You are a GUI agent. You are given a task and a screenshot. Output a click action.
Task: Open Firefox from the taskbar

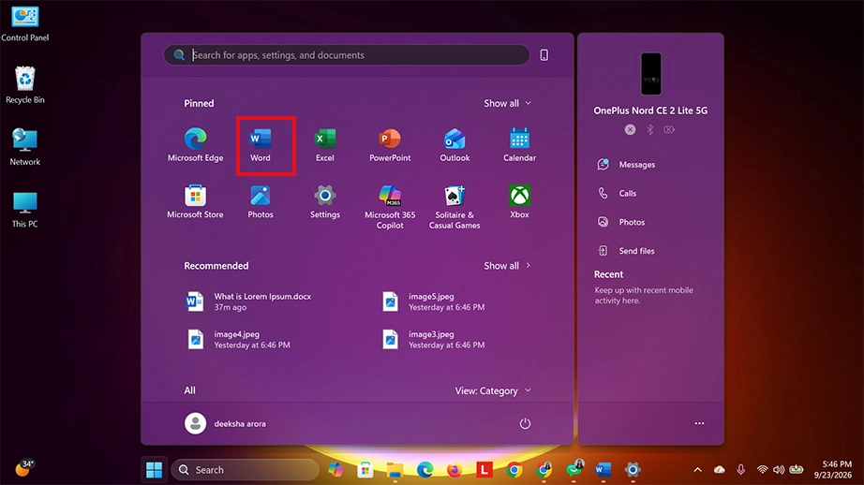coord(454,470)
